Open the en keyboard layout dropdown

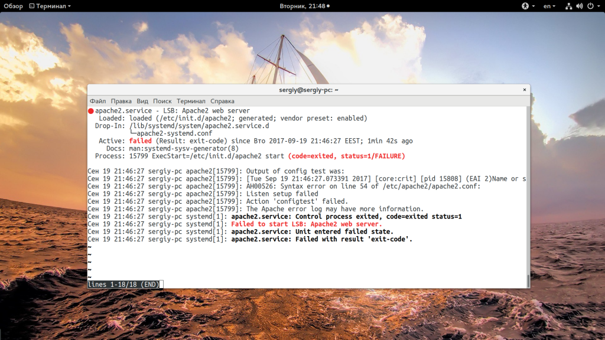tap(549, 6)
